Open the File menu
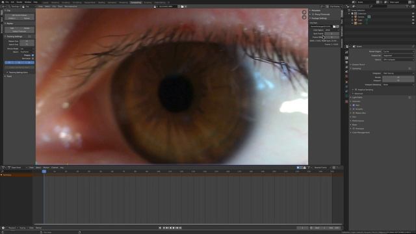Screen dimensions: 416x234 click(7, 2)
